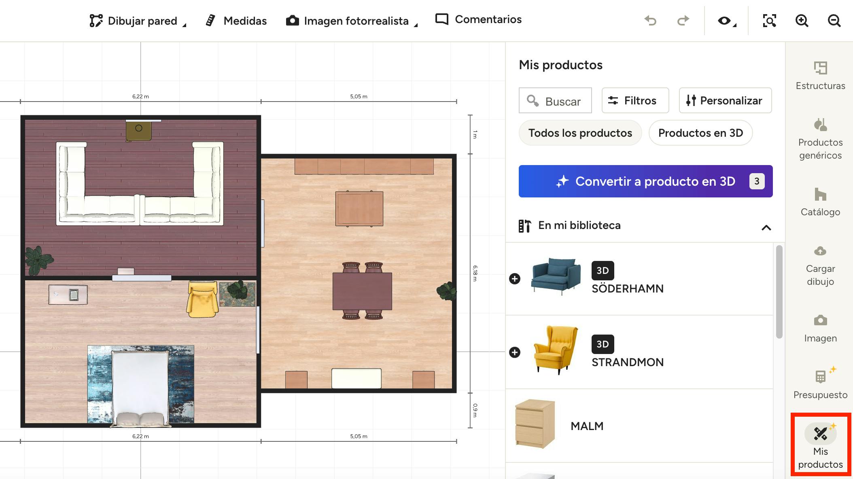Toggle the Todos los productos filter chip
The image size is (853, 479).
(x=580, y=133)
